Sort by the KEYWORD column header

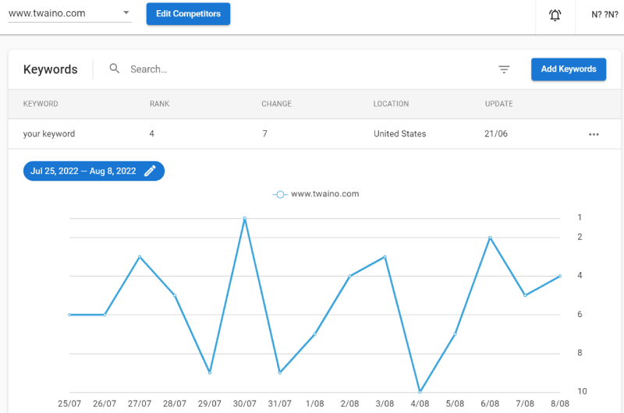click(41, 104)
